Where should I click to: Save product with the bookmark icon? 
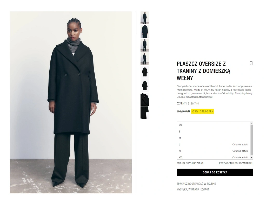(251, 63)
